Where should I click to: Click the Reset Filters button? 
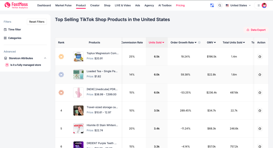[37, 22]
